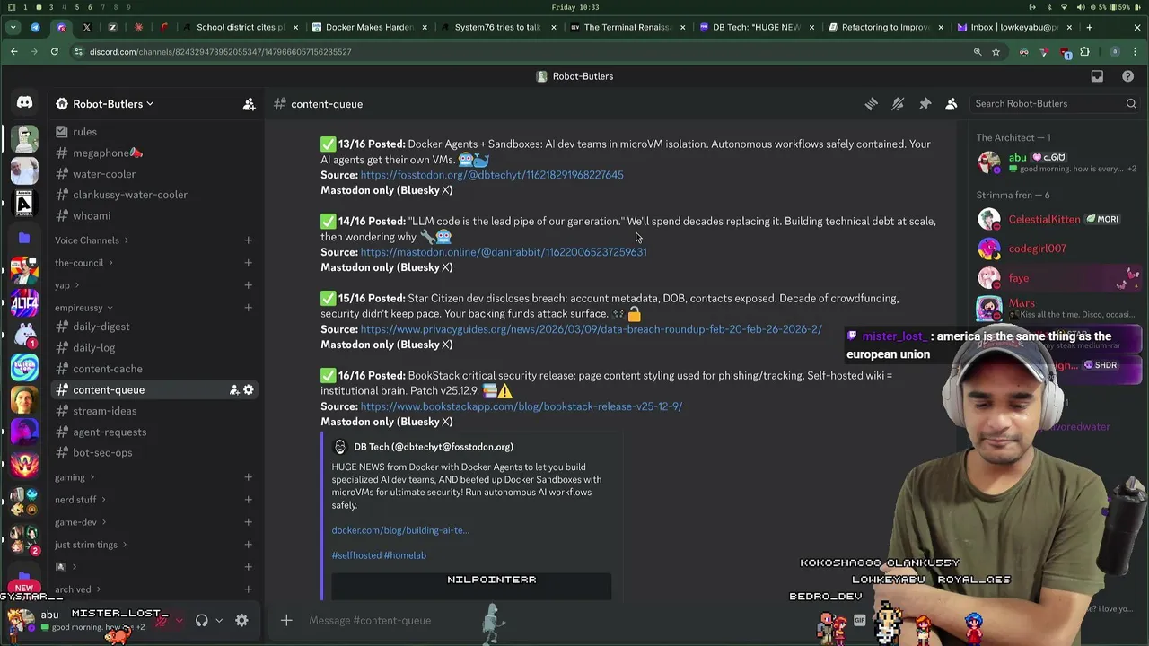
Task: Open bookstackapp.com release blog link
Action: [522, 406]
